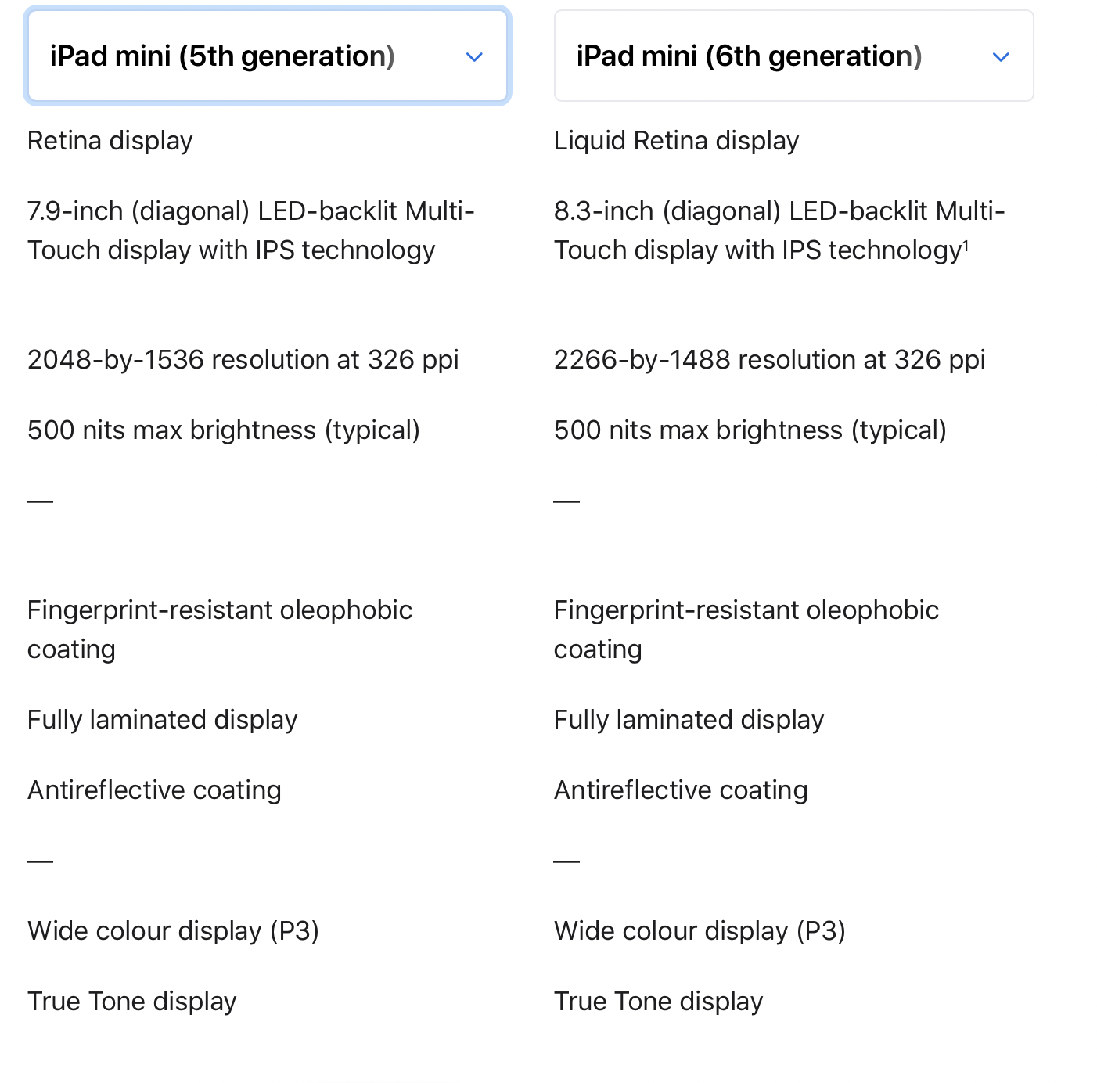This screenshot has width=1097, height=1083.
Task: Click the chevron arrow in the 5th generation selector
Action: 474,57
